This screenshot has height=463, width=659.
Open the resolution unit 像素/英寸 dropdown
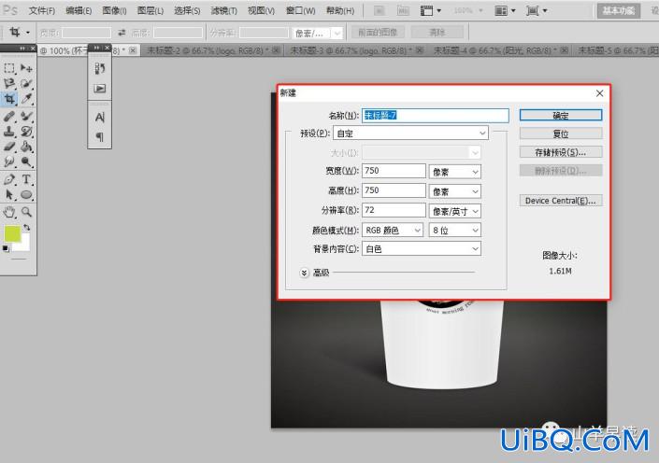[x=454, y=211]
